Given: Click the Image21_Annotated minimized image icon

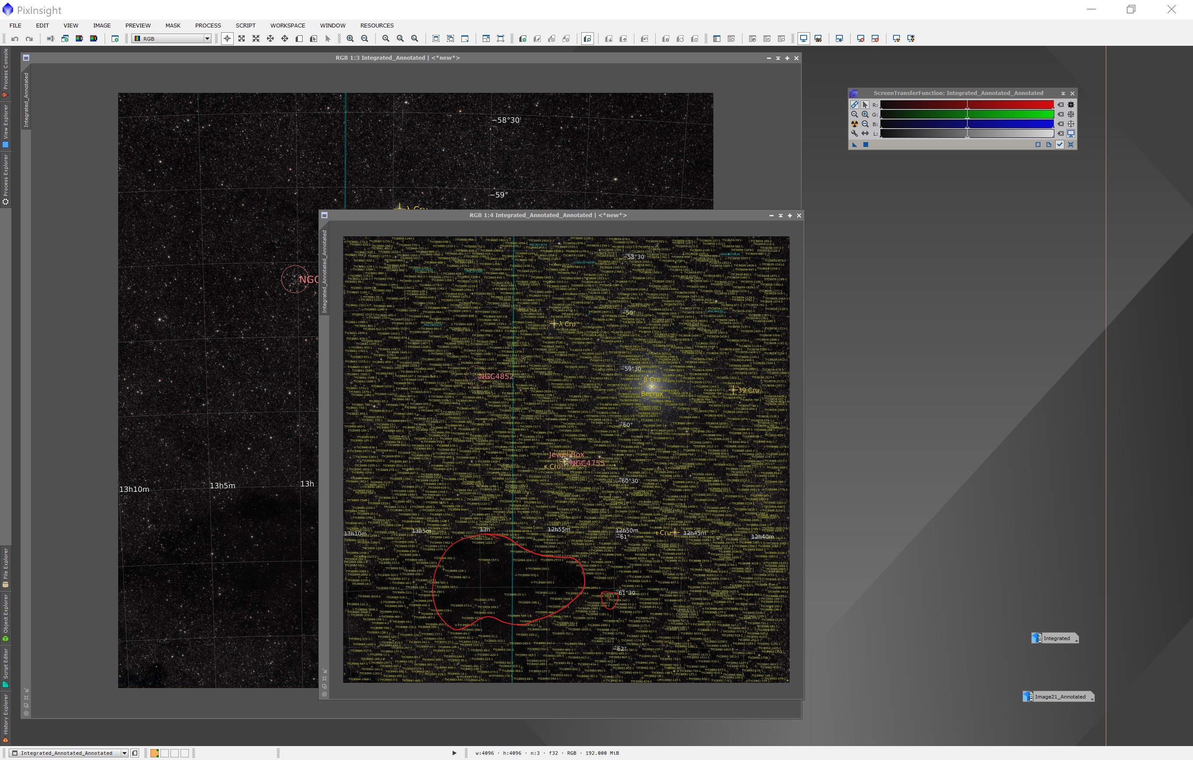Looking at the screenshot, I should pos(1059,697).
